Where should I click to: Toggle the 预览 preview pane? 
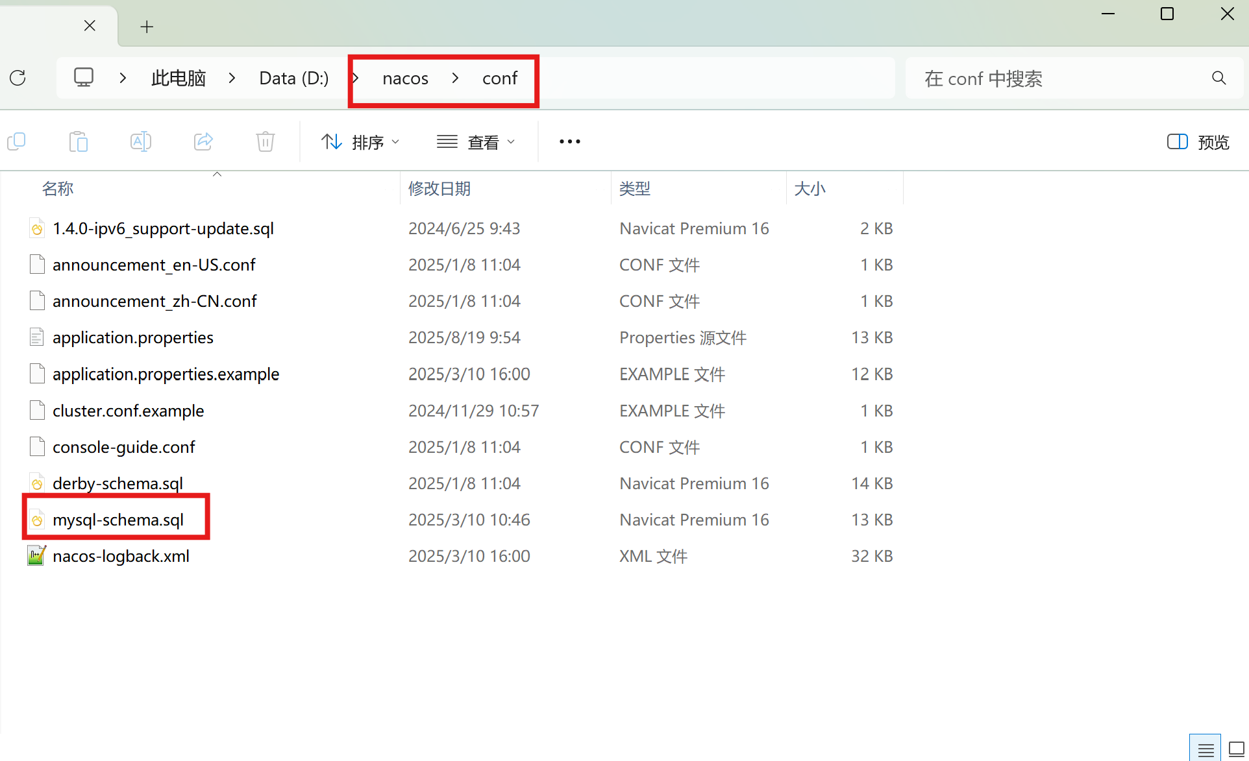click(x=1198, y=141)
